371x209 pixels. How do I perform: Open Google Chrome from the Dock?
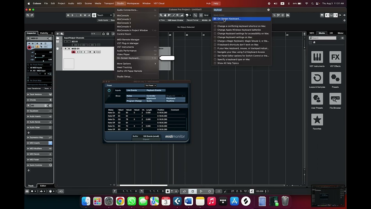point(120,201)
